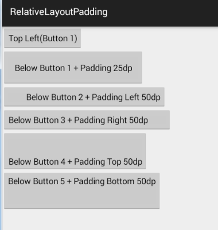Click blank padding above Button 4 label text
The width and height of the screenshot is (218, 230).
[x=75, y=145]
